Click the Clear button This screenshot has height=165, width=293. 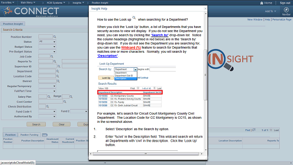pos(61,124)
